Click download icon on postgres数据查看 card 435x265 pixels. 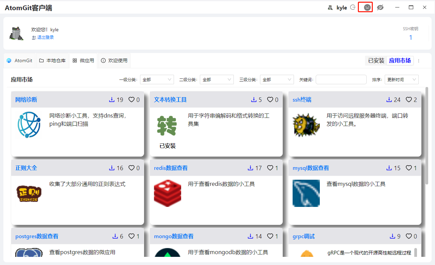tap(115, 236)
